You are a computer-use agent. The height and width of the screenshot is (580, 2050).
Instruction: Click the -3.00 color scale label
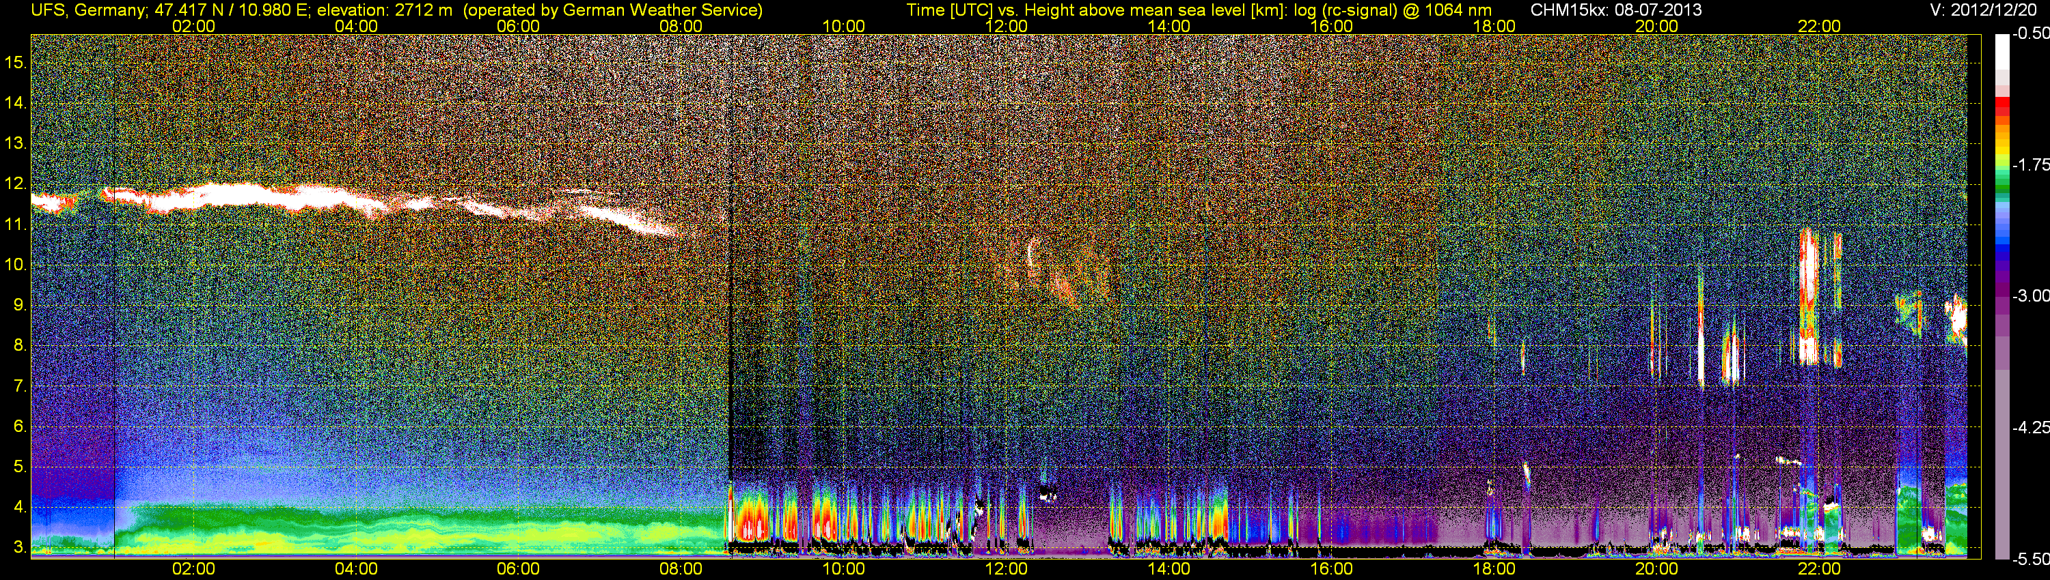[x=2030, y=296]
